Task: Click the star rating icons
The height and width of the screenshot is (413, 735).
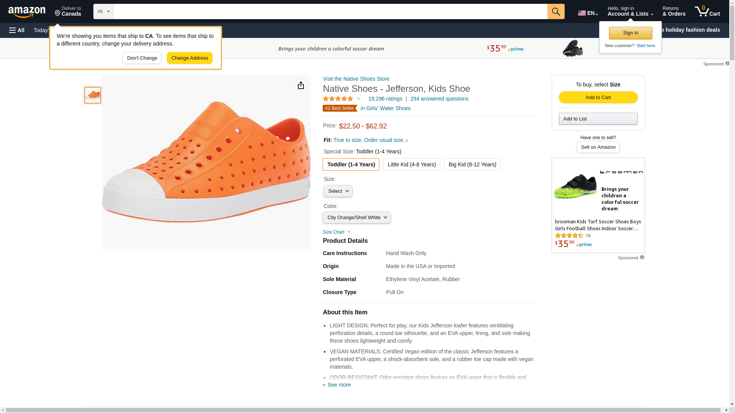Action: (338, 99)
